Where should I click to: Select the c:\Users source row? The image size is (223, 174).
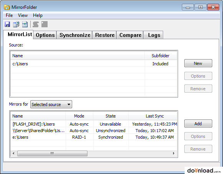(x=94, y=64)
